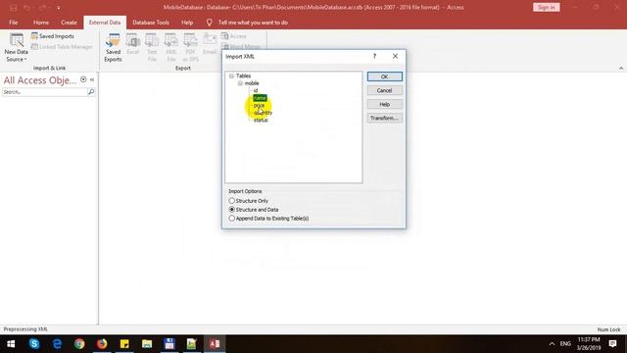Image resolution: width=627 pixels, height=353 pixels.
Task: Export to Text File icon
Action: 152,48
